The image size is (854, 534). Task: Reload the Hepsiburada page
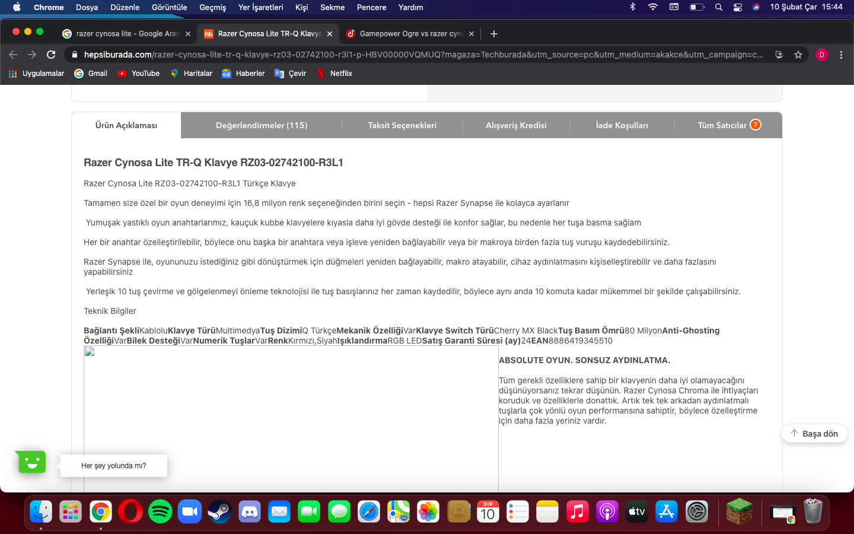pyautogui.click(x=51, y=55)
